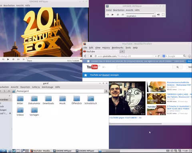Click the Learn more link in the cookie banner

179,61
